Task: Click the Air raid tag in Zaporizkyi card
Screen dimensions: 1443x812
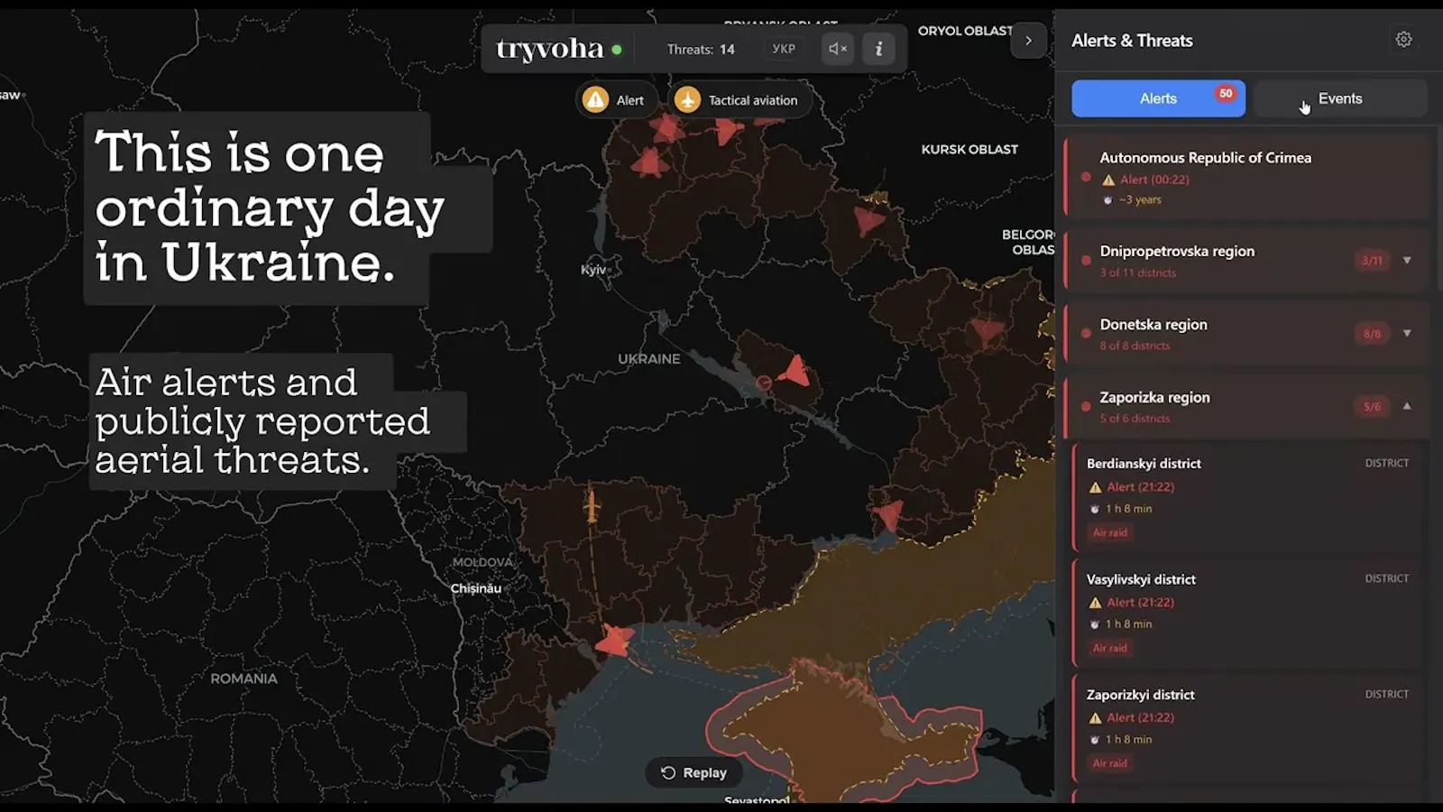Action: pyautogui.click(x=1110, y=763)
